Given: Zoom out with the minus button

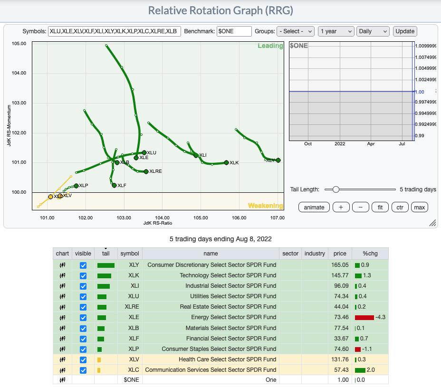Looking at the screenshot, I should tap(361, 208).
